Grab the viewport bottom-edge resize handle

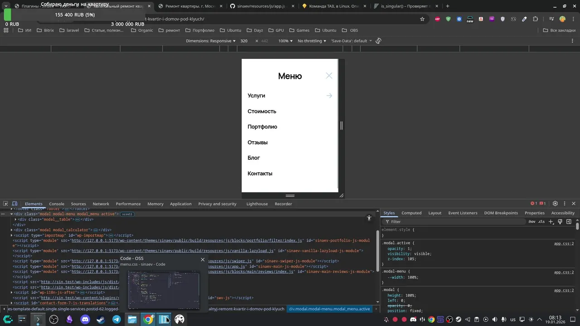pyautogui.click(x=290, y=196)
